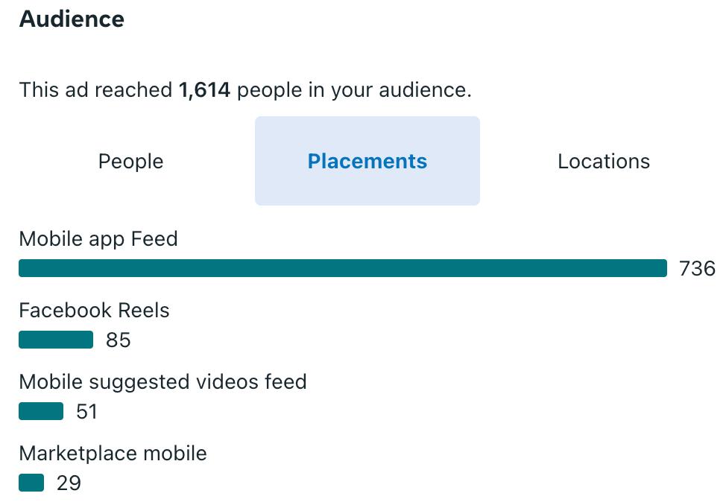
Task: Click the 51 count value
Action: 86,412
